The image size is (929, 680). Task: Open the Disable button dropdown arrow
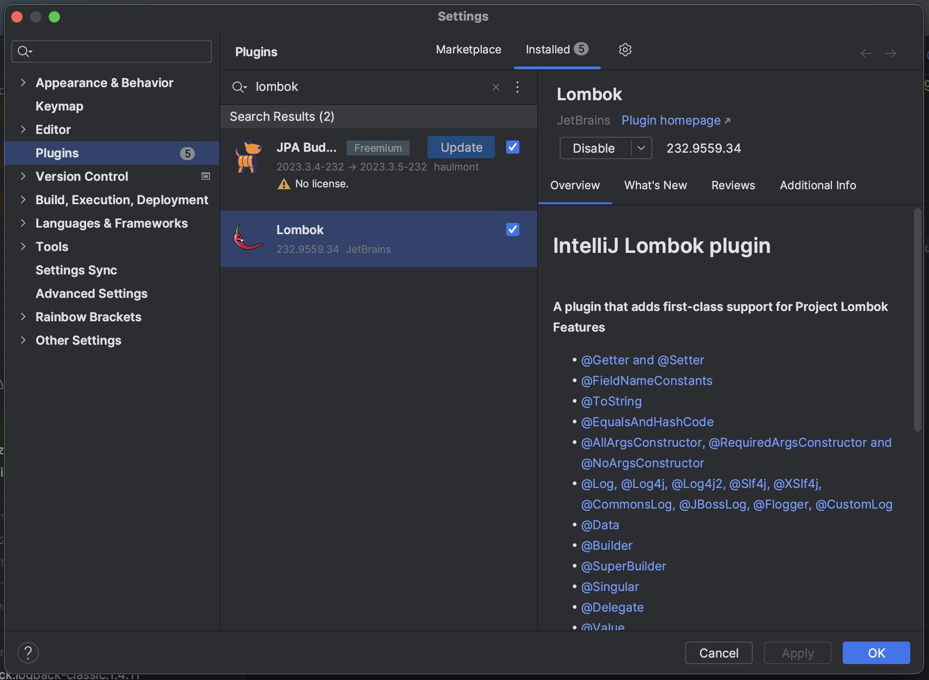pyautogui.click(x=641, y=148)
